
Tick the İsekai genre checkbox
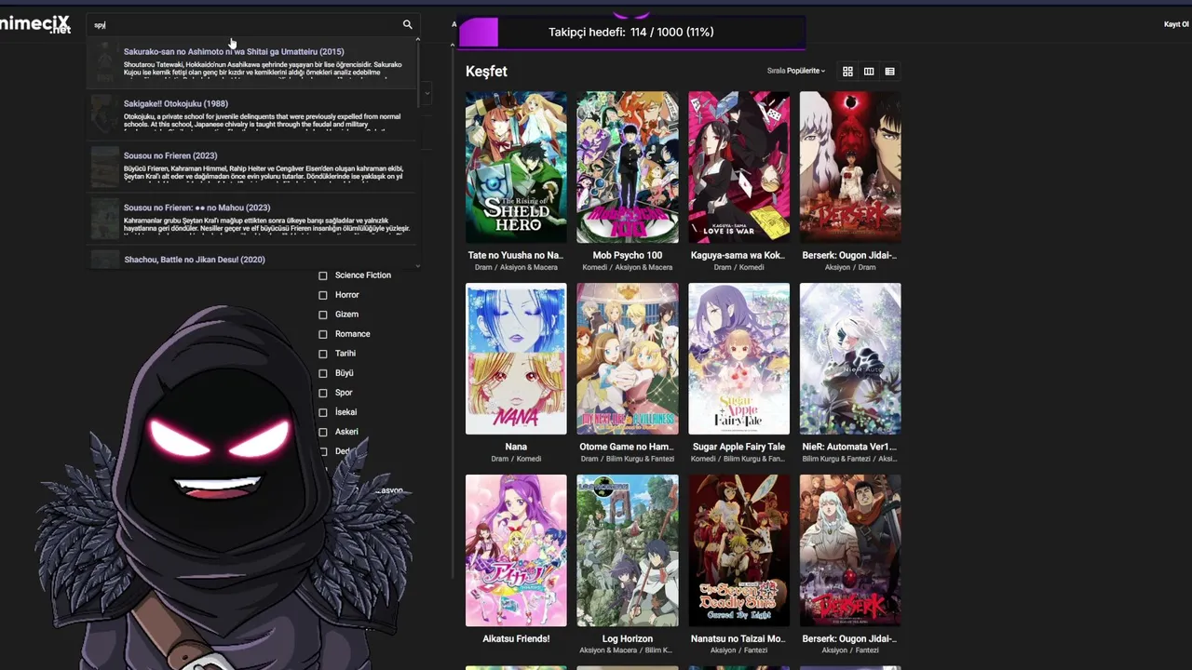323,412
